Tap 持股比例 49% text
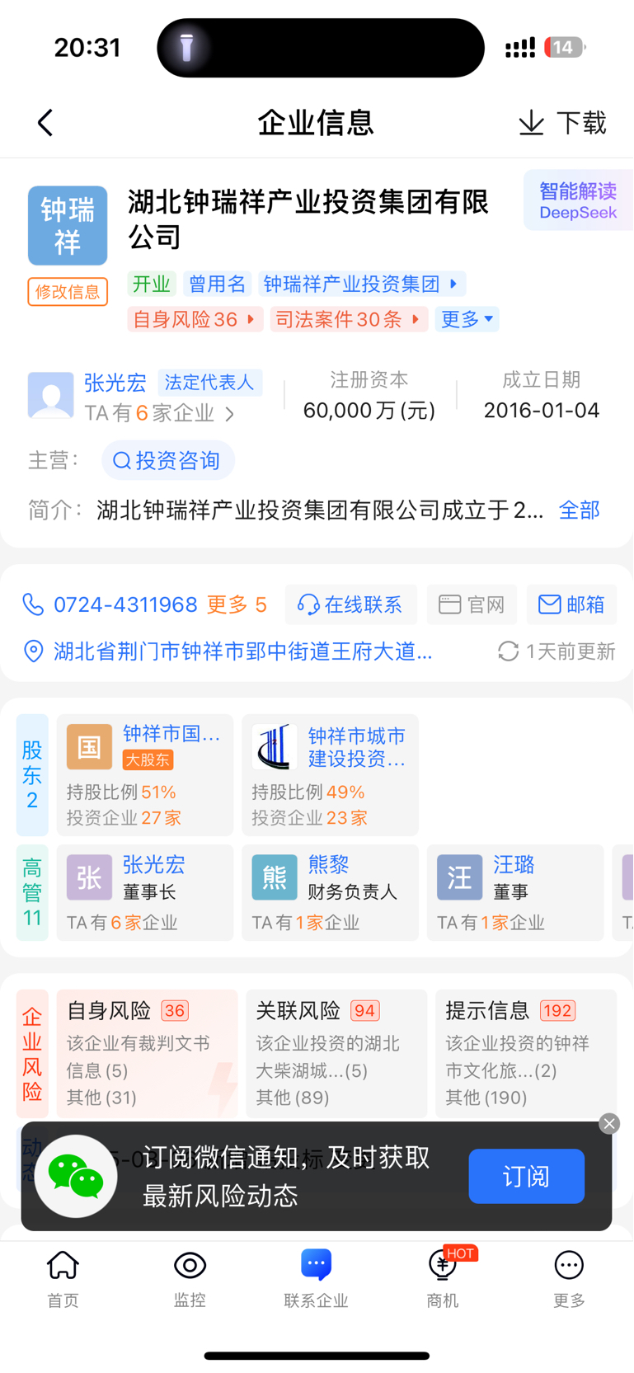 point(308,792)
